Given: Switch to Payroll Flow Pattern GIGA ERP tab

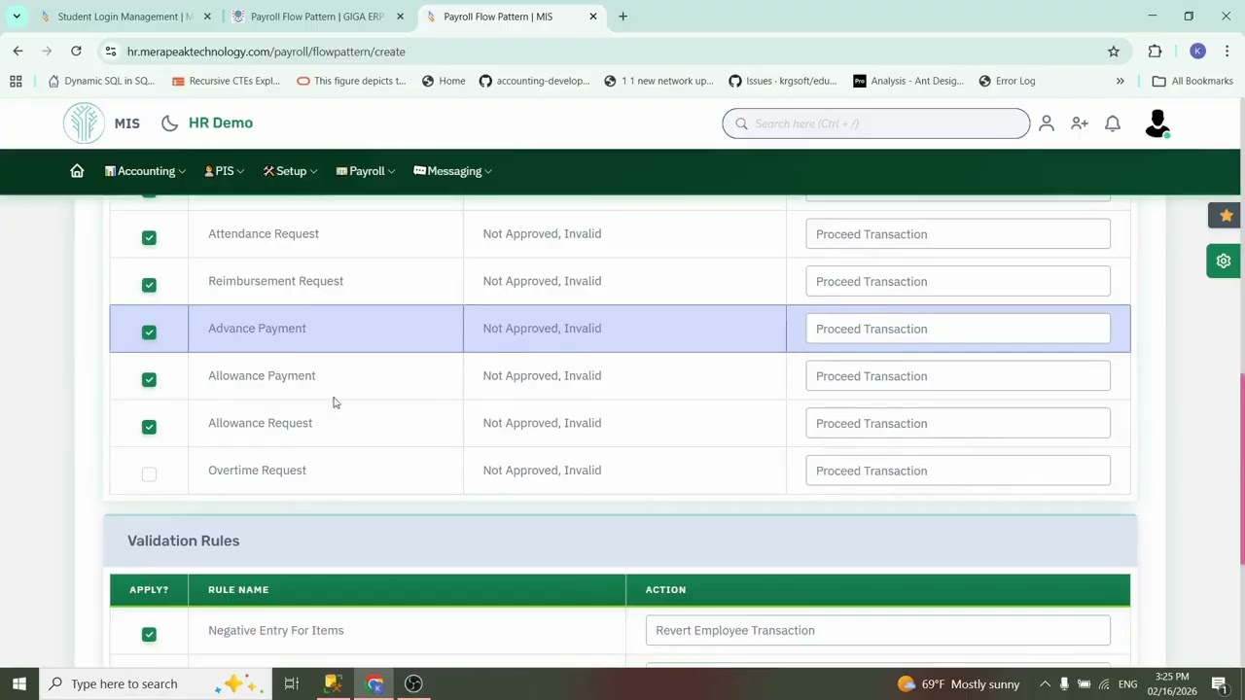Looking at the screenshot, I should (x=317, y=17).
